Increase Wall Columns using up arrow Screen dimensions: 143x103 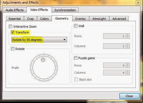tap(127, 45)
